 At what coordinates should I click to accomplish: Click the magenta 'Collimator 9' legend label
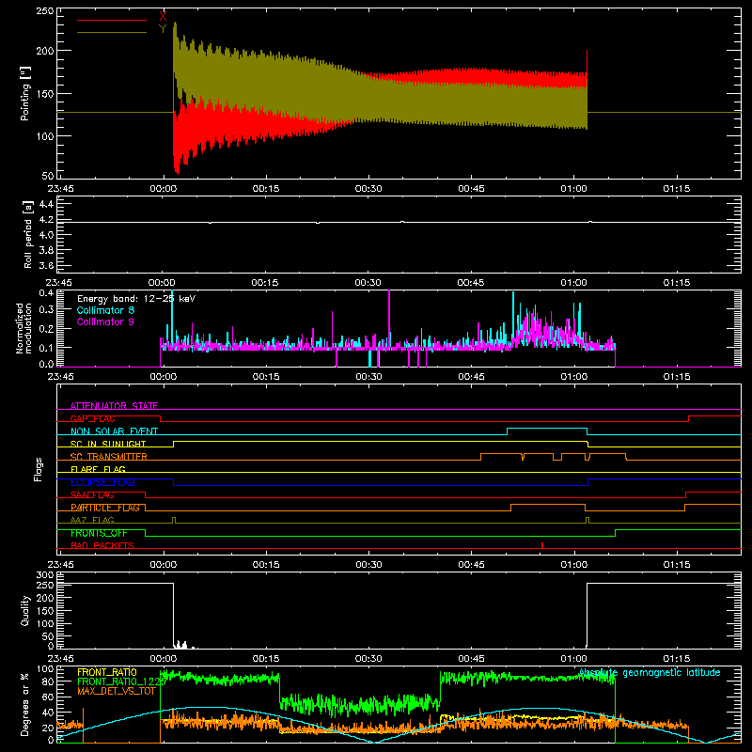105,321
